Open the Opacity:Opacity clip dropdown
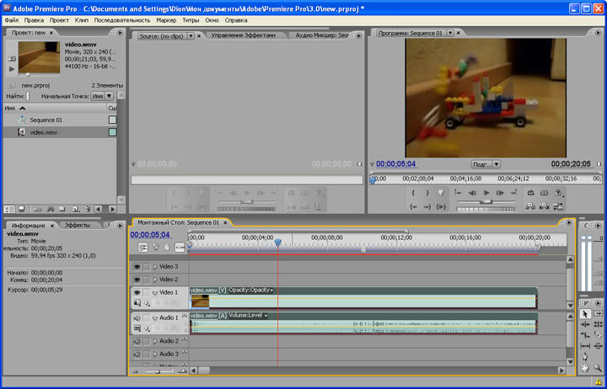This screenshot has width=607, height=389. pyautogui.click(x=271, y=290)
